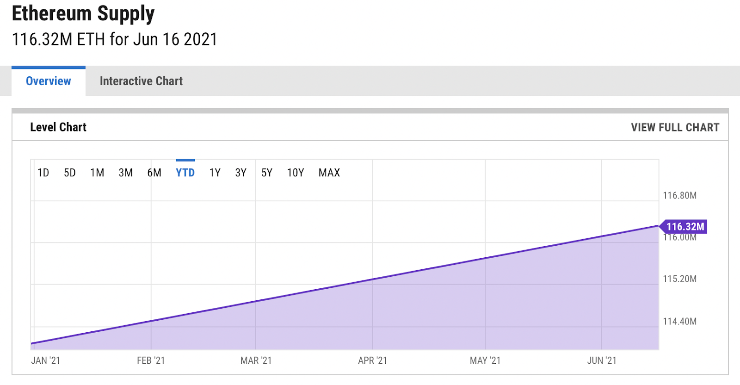Select the YTD range
The image size is (740, 385).
click(x=185, y=173)
